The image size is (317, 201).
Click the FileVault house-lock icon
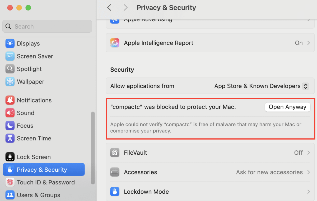pos(115,153)
